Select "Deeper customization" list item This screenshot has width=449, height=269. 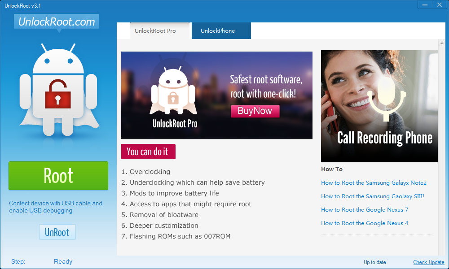pos(160,226)
